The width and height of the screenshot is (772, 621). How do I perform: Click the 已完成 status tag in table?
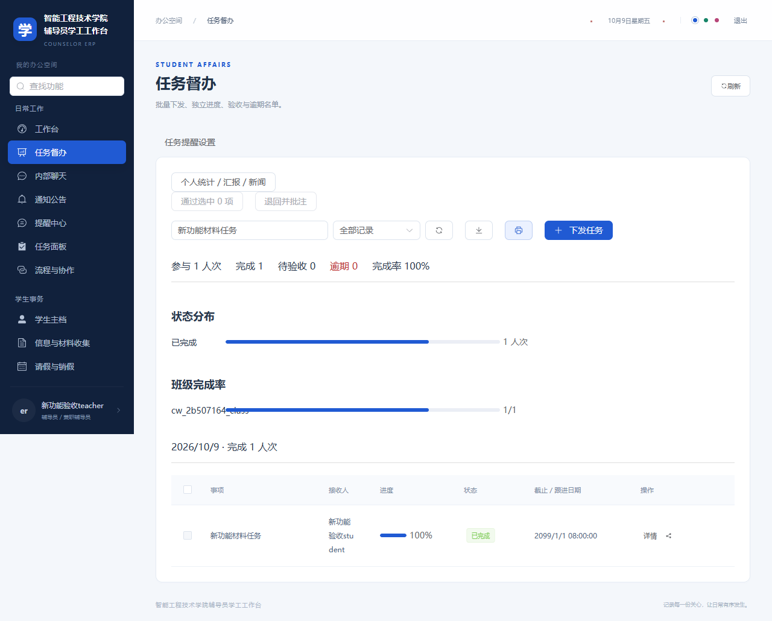[x=481, y=535]
